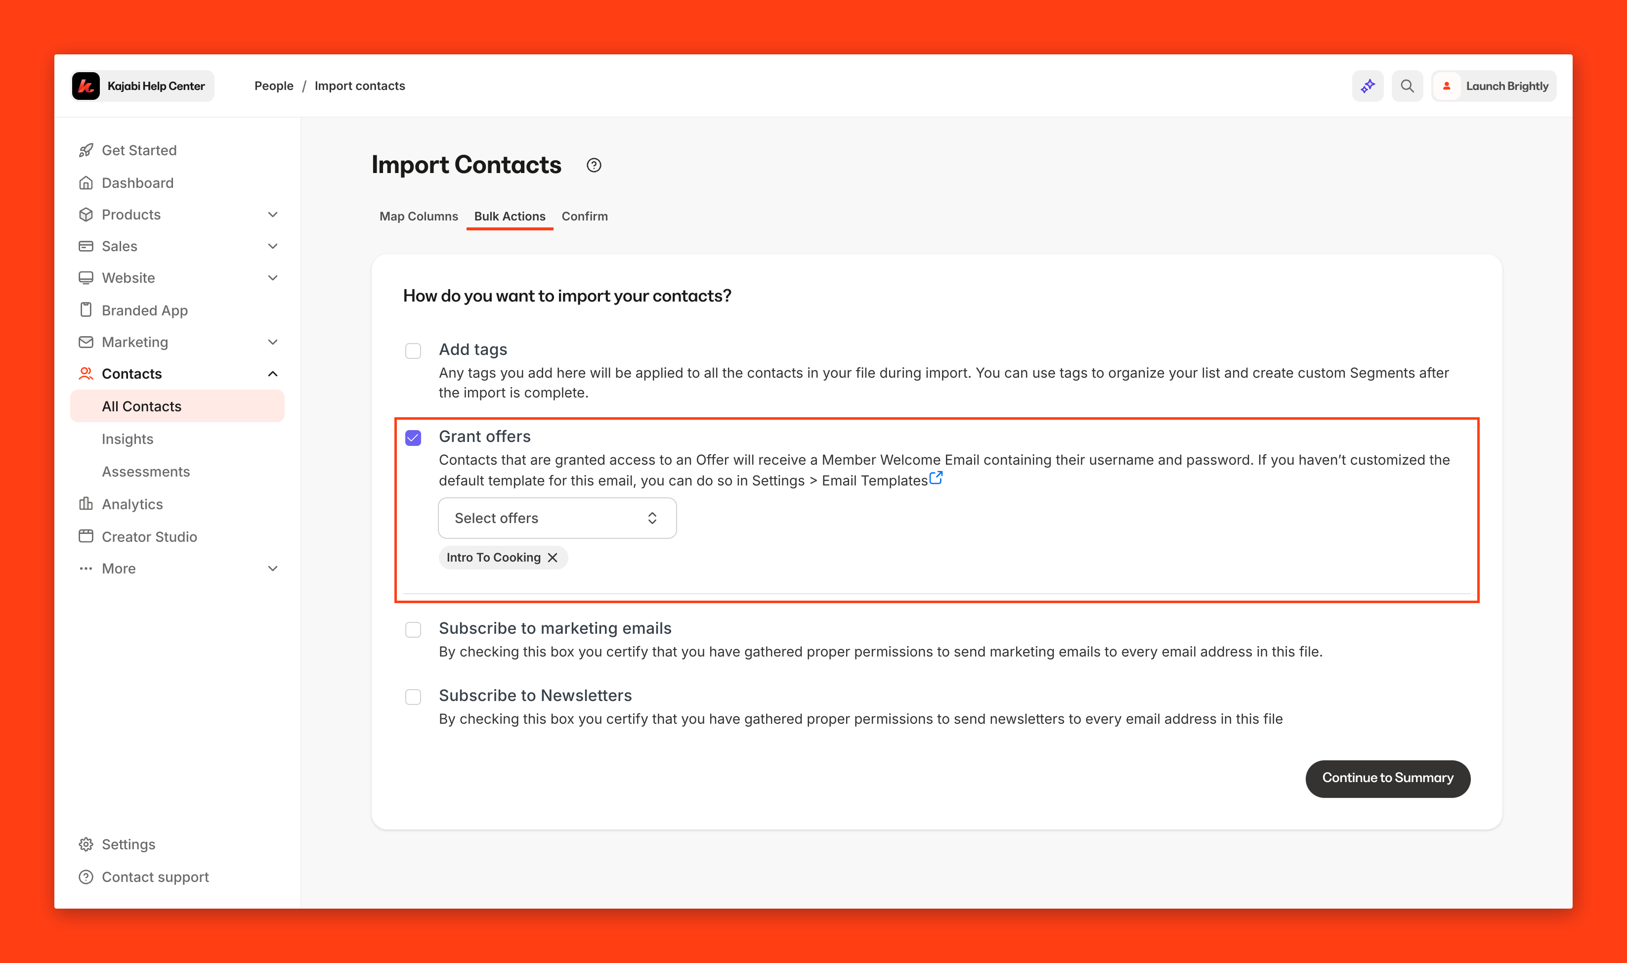Click the help question mark beside Import Contacts
The image size is (1627, 963).
click(x=594, y=166)
